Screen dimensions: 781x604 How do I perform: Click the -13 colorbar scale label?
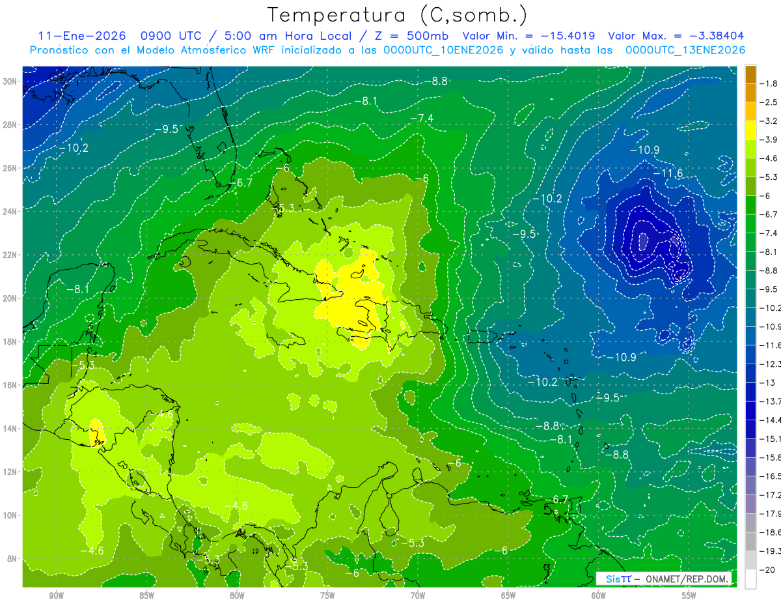tap(766, 382)
